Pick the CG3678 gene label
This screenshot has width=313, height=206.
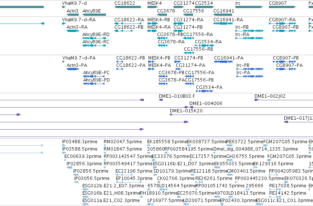(166, 11)
